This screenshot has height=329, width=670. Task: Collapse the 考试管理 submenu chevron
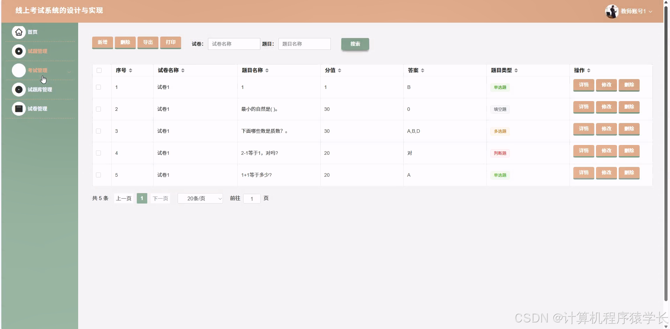pyautogui.click(x=69, y=72)
